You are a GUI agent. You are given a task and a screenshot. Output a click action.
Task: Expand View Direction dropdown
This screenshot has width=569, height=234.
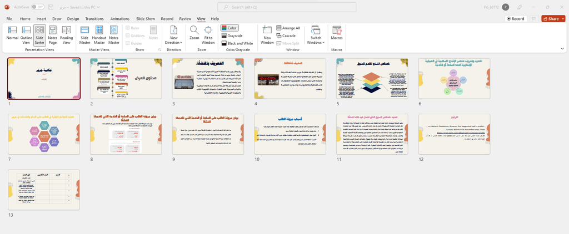point(174,35)
